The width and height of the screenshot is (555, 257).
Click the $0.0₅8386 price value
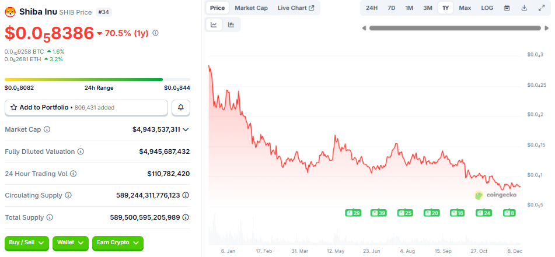click(49, 34)
